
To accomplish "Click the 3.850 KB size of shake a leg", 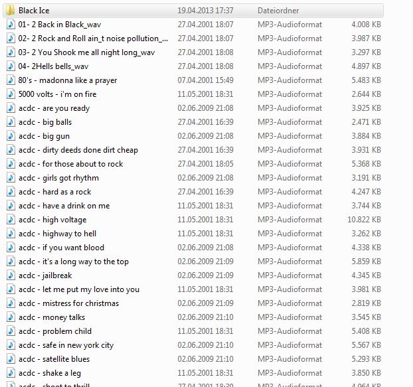I will [x=366, y=373].
